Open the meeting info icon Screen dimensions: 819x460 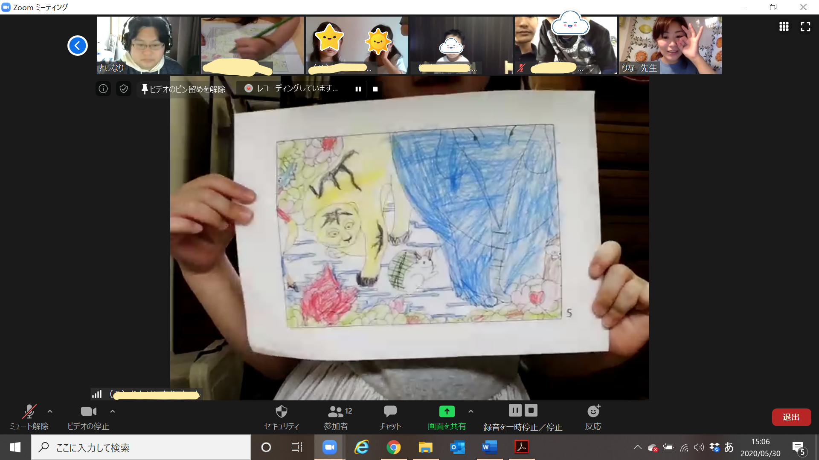[103, 89]
